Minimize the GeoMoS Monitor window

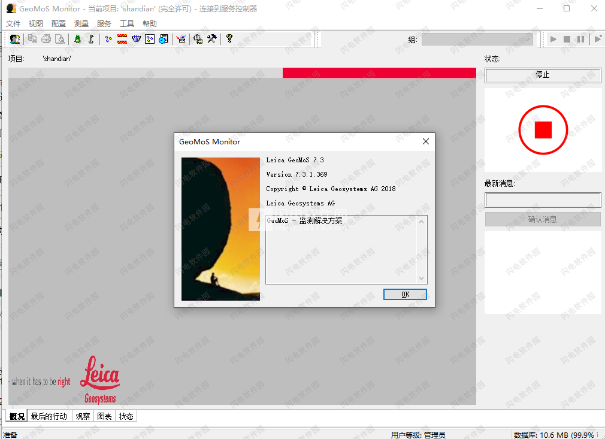tap(539, 8)
